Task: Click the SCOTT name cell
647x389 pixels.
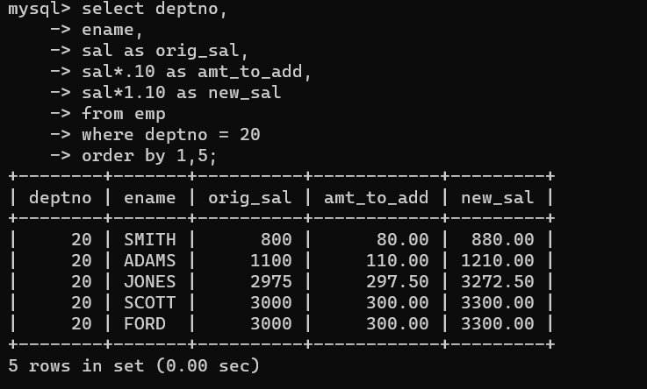Action: pos(150,303)
